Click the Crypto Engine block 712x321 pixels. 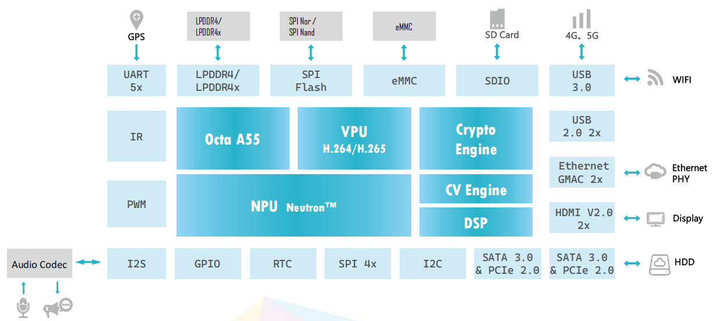coord(475,139)
